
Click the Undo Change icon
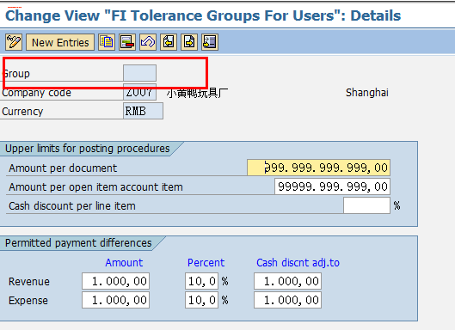[x=148, y=42]
